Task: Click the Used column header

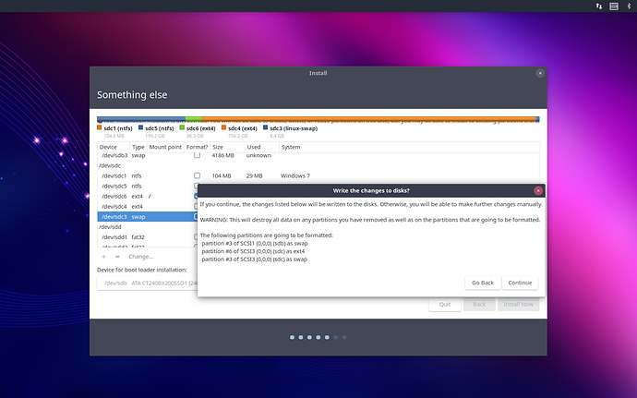Action: (262, 147)
